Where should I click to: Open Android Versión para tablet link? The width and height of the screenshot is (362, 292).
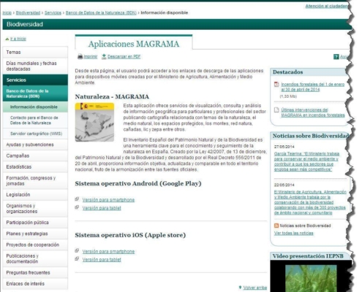102,208
